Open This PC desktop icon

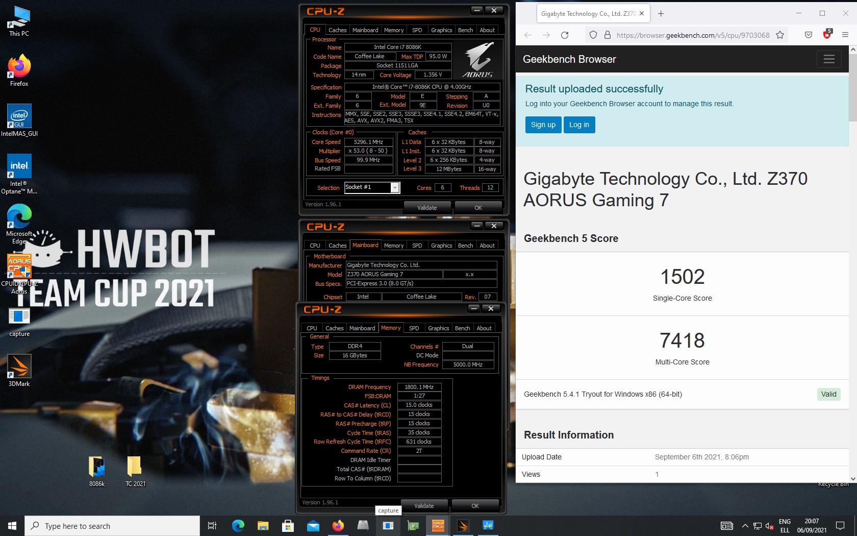tap(19, 21)
